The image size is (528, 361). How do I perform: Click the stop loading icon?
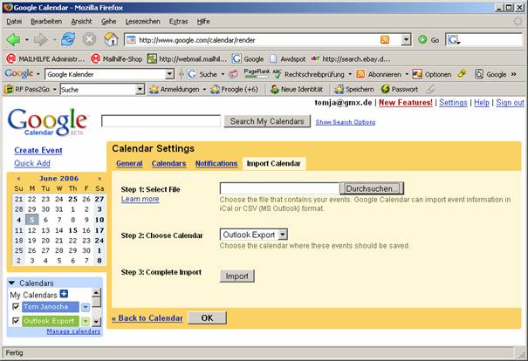[89, 40]
